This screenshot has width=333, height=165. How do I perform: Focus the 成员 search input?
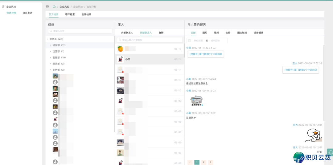pyautogui.click(x=80, y=31)
